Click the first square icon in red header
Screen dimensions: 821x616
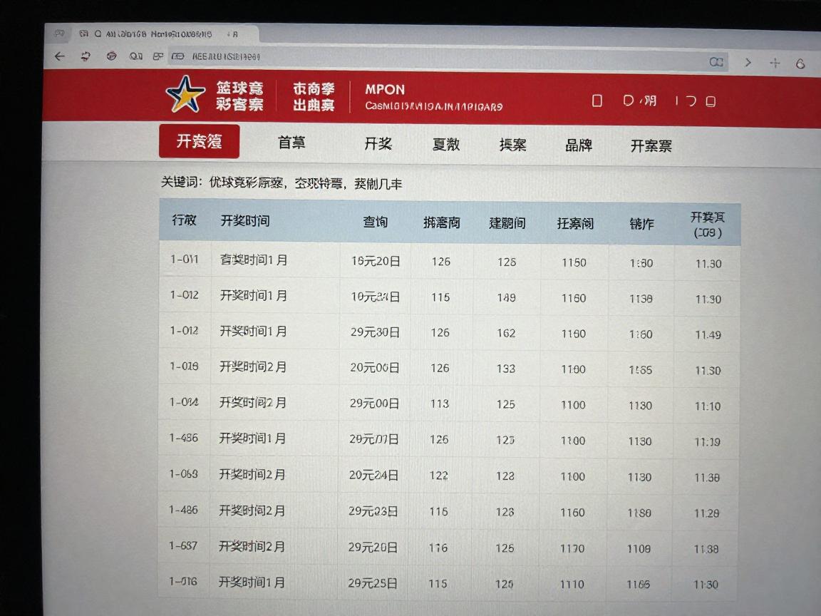point(597,101)
